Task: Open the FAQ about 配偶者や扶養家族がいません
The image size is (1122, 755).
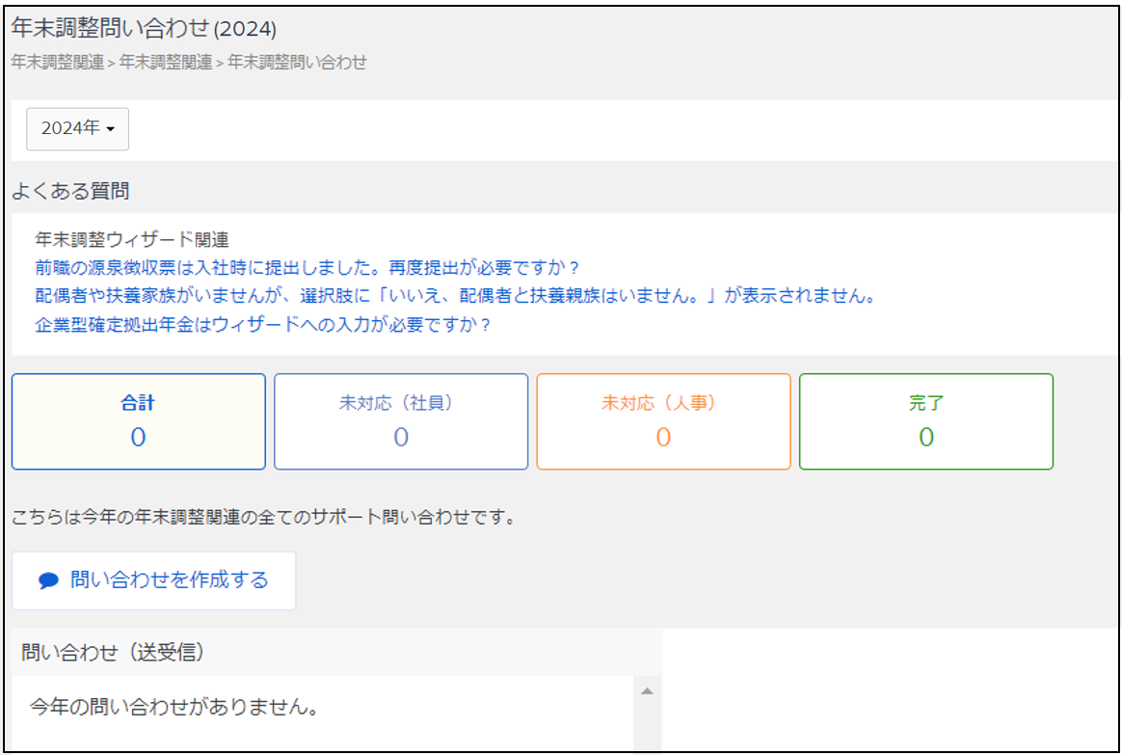Action: tap(455, 296)
